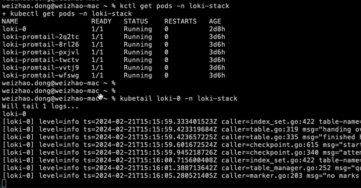This screenshot has width=361, height=188.
Task: Select pod name loki-promtail-8rl26
Action: click(x=41, y=45)
